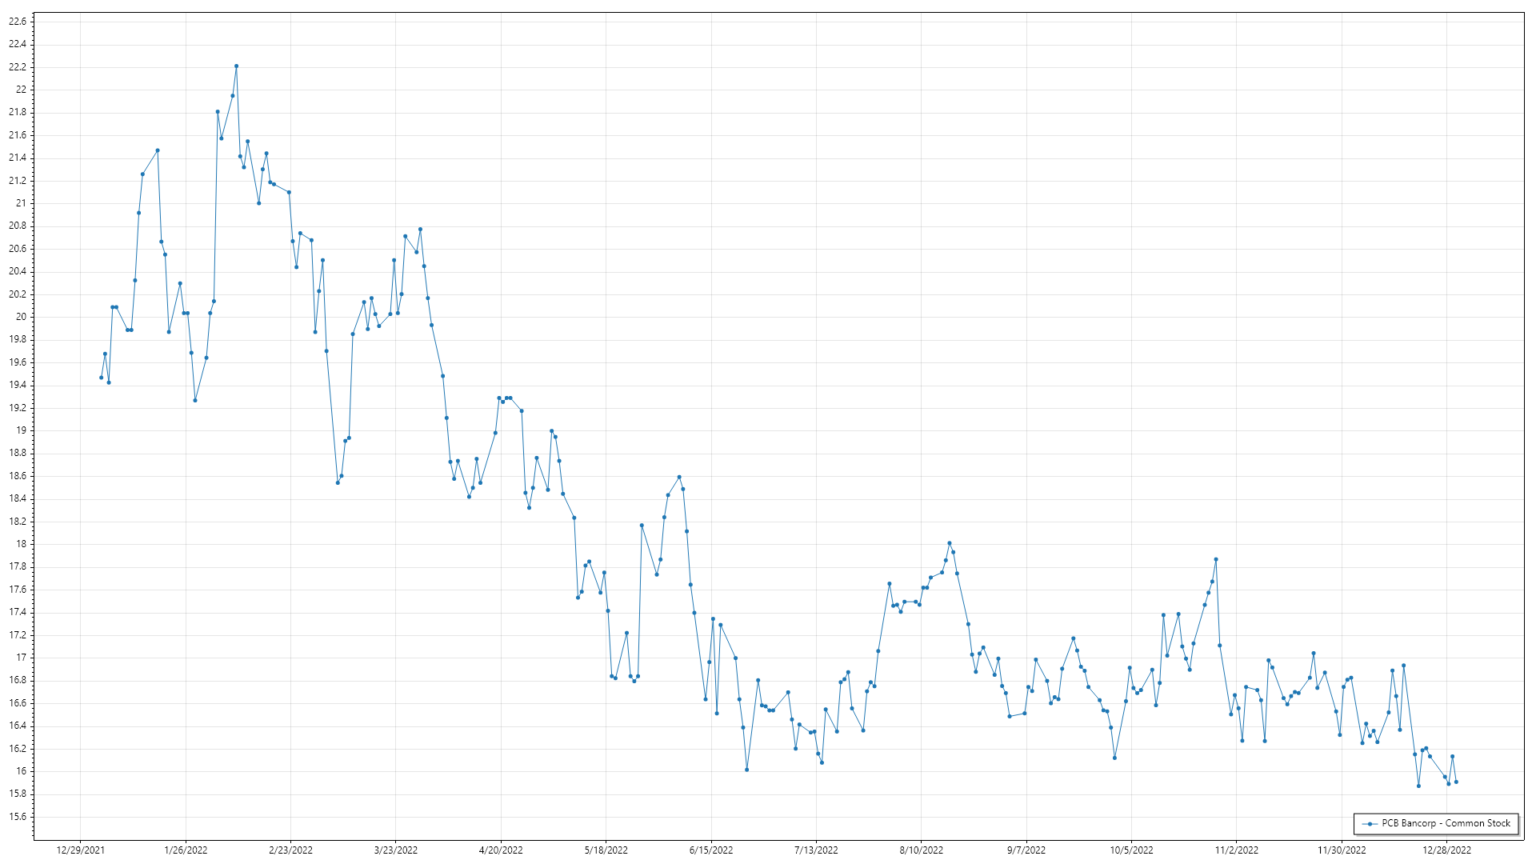Click the 10/5/2022 x-axis date label

[x=1131, y=850]
